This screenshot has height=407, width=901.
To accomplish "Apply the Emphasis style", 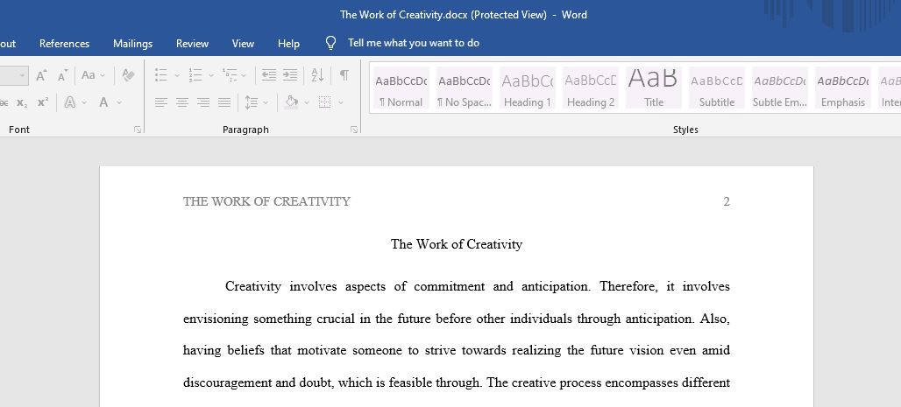I will [x=843, y=88].
